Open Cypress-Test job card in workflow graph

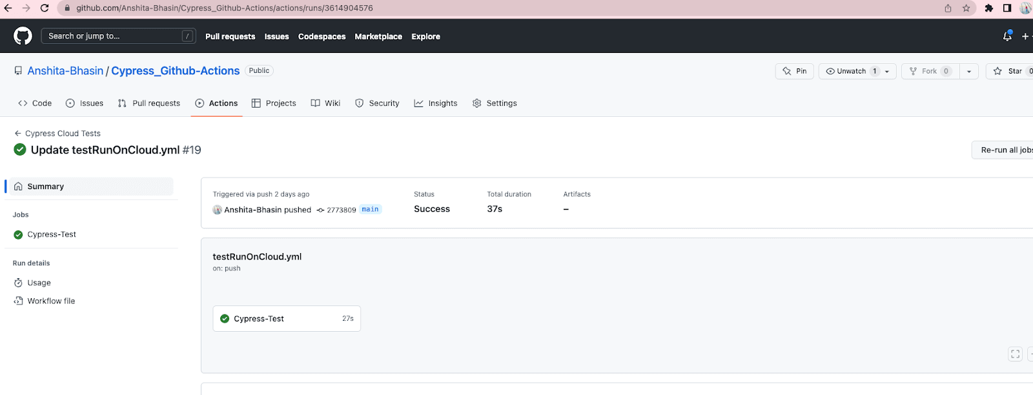click(287, 319)
